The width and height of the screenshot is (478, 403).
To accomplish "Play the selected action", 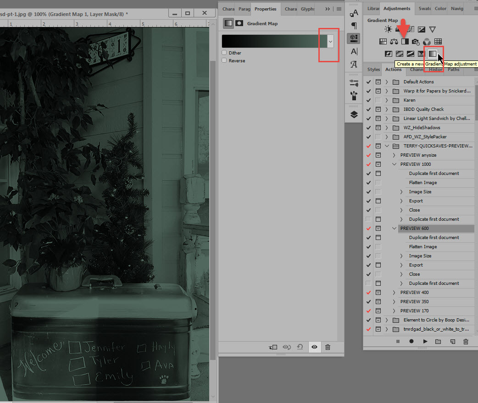I will [425, 342].
